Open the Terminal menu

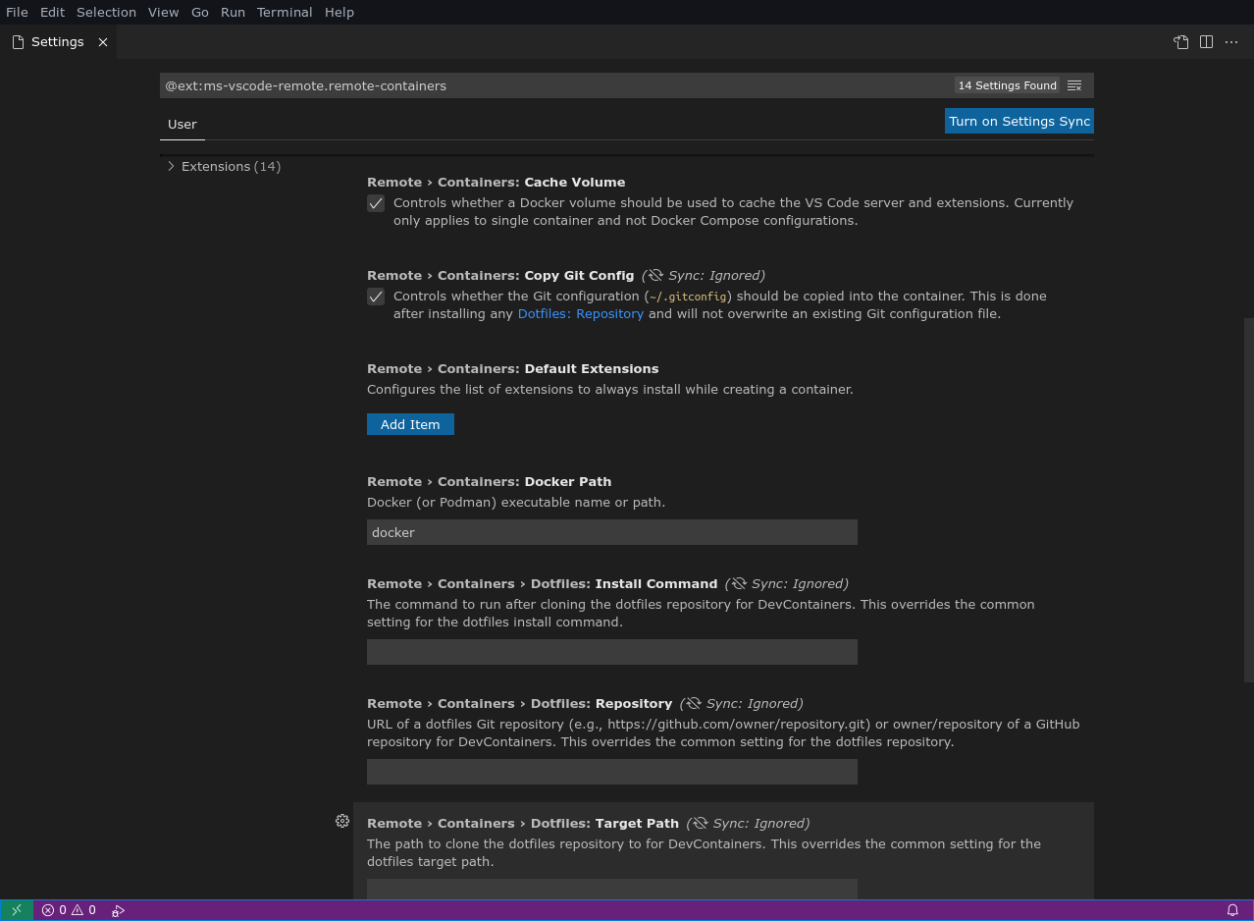click(x=285, y=12)
